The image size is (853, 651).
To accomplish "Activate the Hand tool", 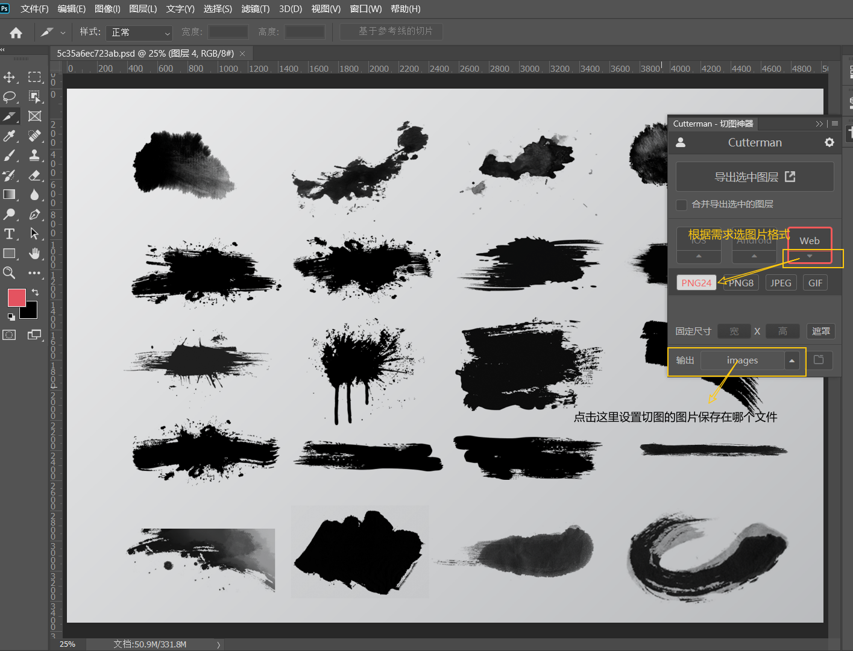I will [x=35, y=253].
